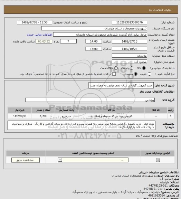Click the goods group field ورزشی
181x199 pixels.
90,100
